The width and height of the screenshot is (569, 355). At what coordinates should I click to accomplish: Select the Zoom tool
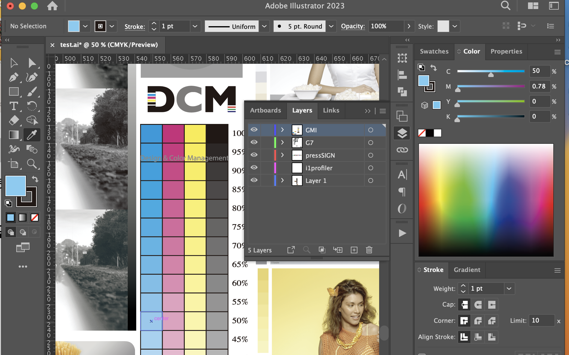tap(32, 164)
